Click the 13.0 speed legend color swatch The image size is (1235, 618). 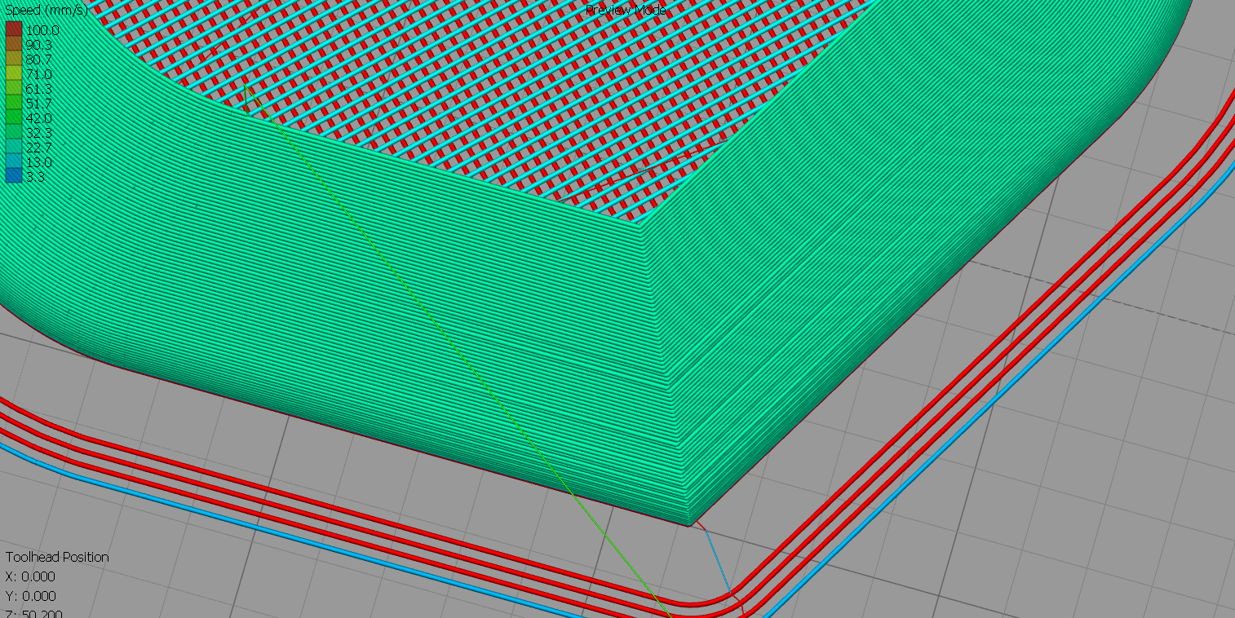click(x=14, y=162)
